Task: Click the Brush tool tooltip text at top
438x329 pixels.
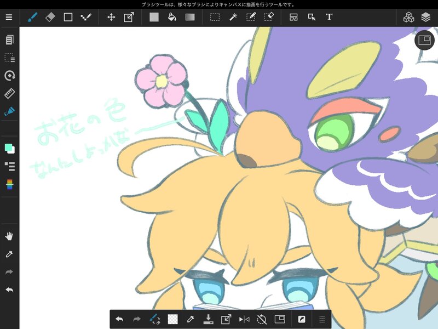Action: click(219, 4)
